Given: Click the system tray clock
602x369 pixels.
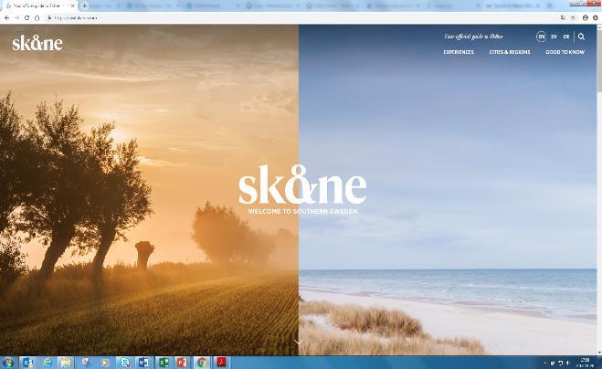Looking at the screenshot, I should pyautogui.click(x=585, y=363).
